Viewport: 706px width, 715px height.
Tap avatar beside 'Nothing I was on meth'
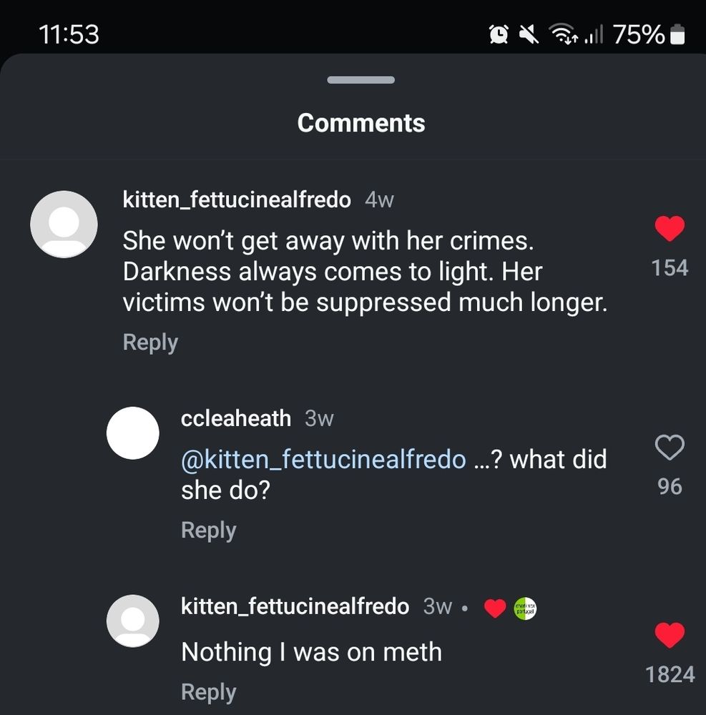132,621
